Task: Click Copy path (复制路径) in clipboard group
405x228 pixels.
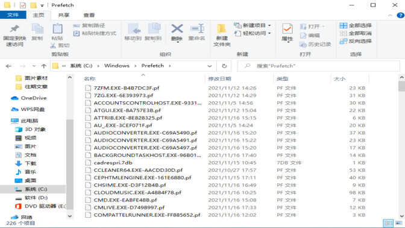Action: (89, 25)
